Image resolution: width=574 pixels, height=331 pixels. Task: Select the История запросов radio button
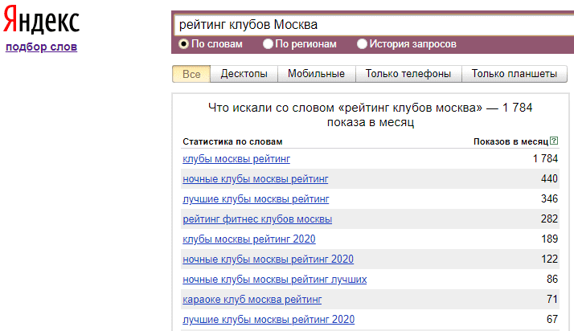tap(362, 44)
